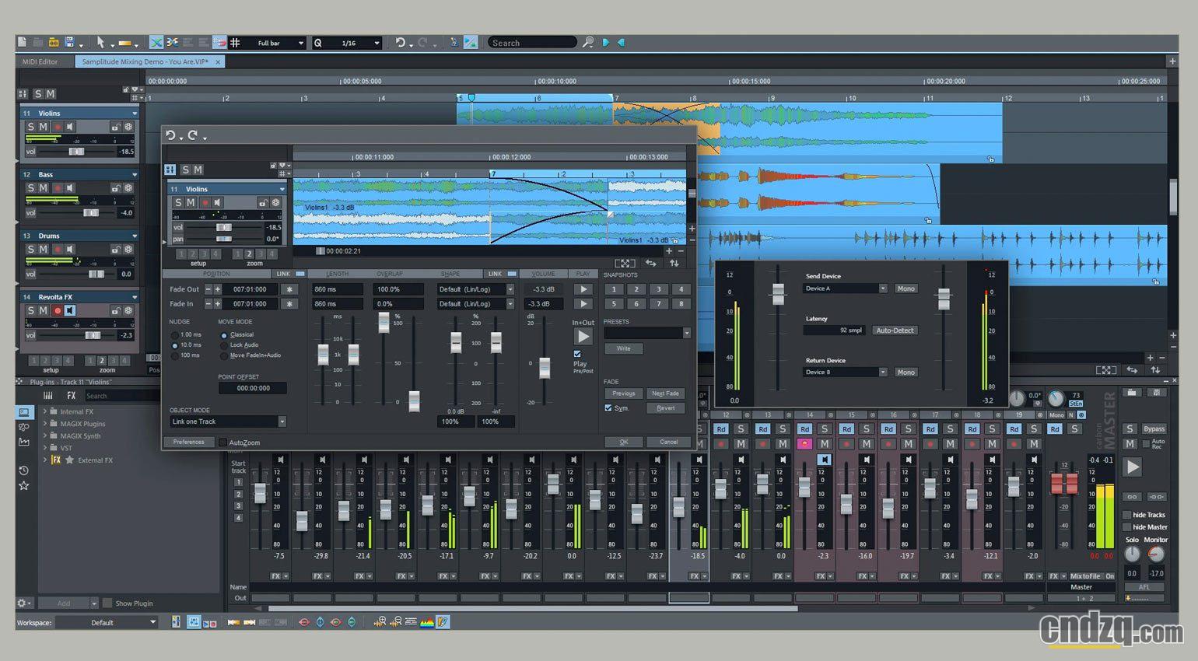Viewport: 1198px width, 661px height.
Task: Expand the Internal FX folder
Action: [45, 411]
